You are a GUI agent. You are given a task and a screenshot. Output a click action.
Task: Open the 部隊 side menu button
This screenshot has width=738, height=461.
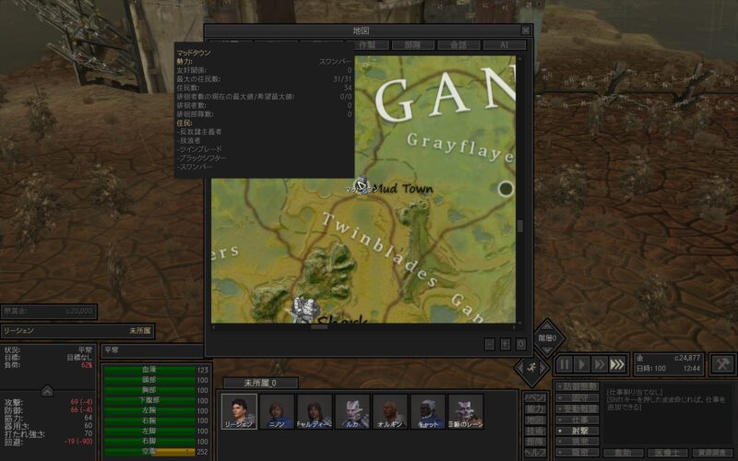[x=535, y=442]
